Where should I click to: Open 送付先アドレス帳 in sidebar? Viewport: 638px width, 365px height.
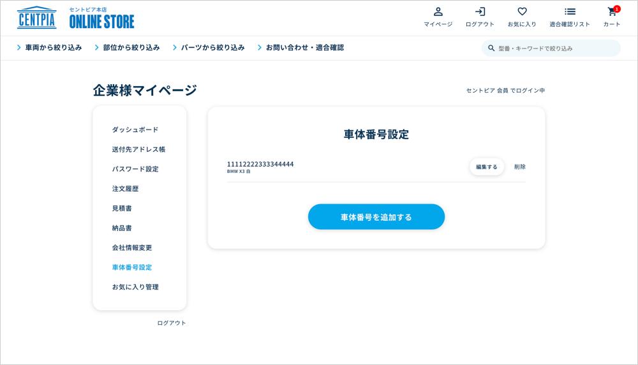click(138, 149)
